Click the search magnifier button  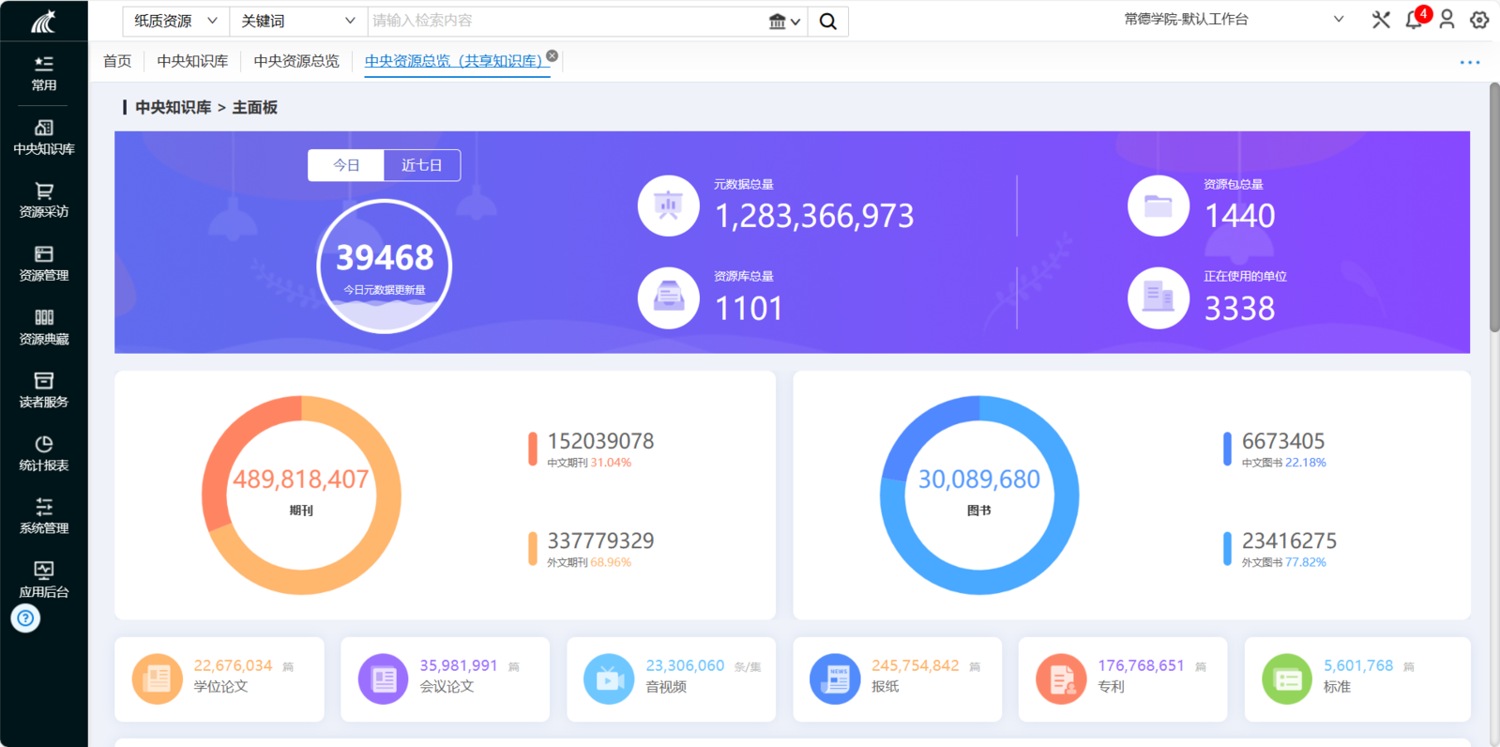tap(827, 21)
